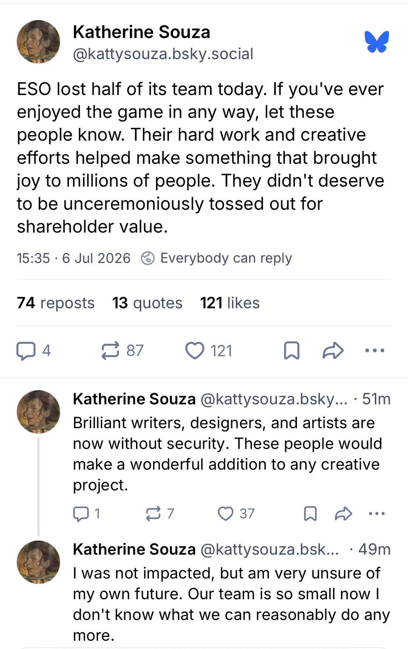Open the @kattysouza.bsky.social handle in the header

click(163, 54)
